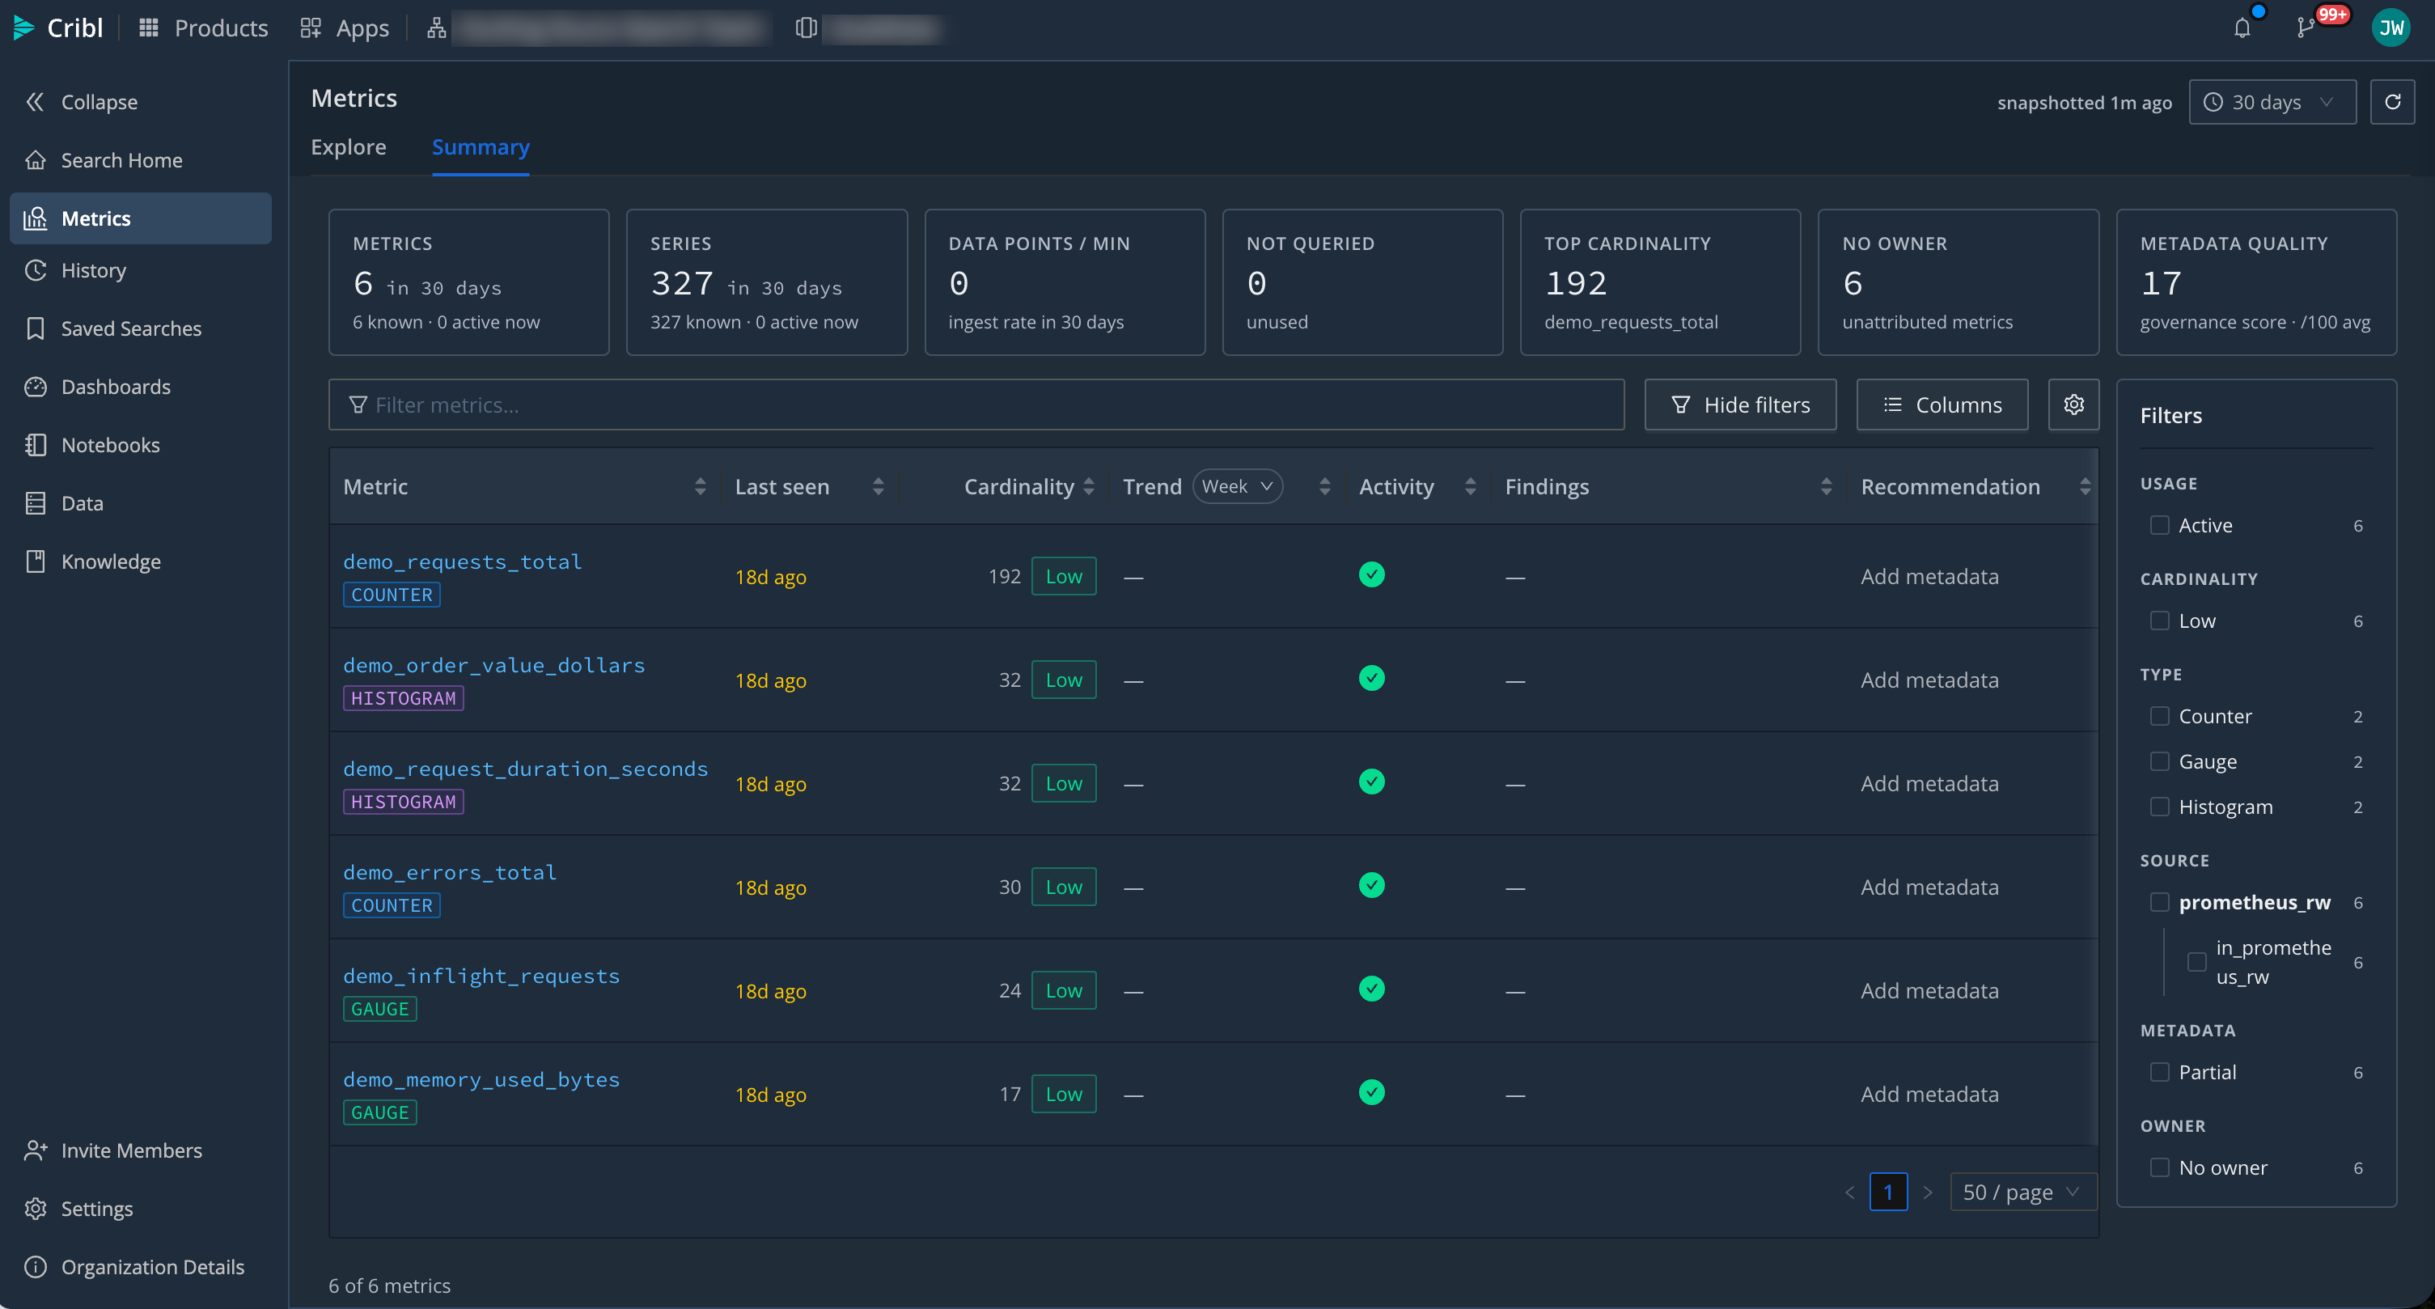Open the demo_order_value_dollars metric link
Screen dimensions: 2435x1309
(x=493, y=665)
